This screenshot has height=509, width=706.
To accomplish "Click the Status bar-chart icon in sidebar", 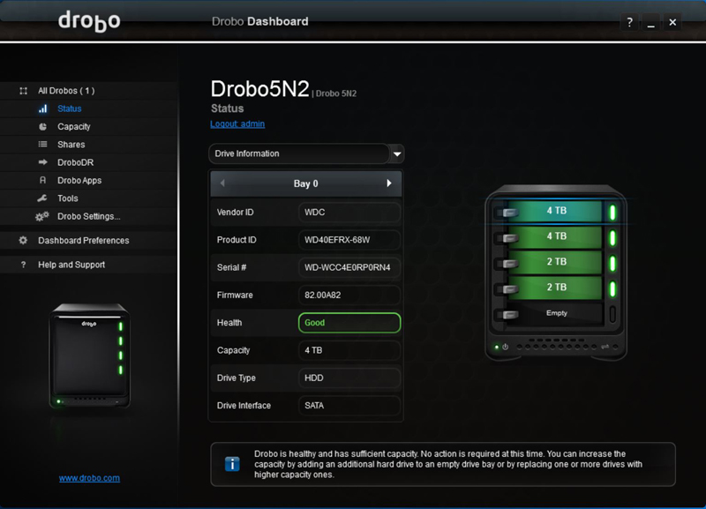I will coord(42,109).
